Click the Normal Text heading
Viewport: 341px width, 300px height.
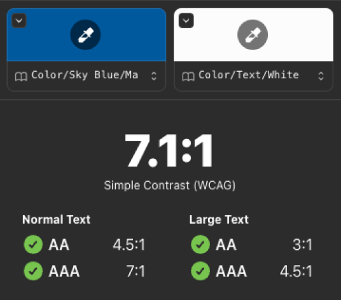[57, 219]
